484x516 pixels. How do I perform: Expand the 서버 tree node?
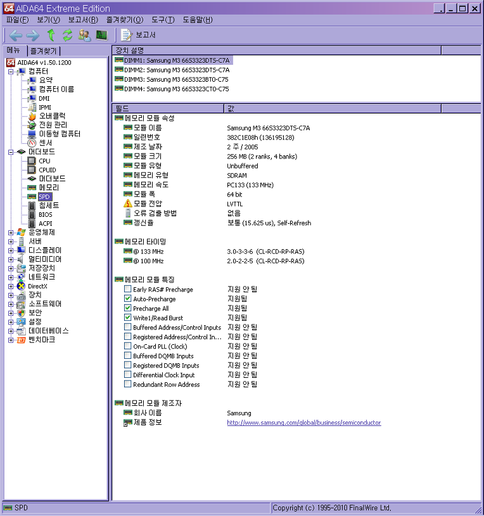tap(11, 242)
